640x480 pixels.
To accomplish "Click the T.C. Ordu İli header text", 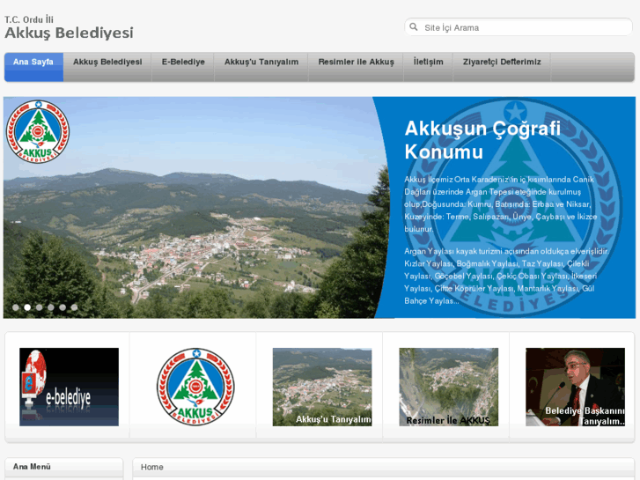I will [x=29, y=19].
